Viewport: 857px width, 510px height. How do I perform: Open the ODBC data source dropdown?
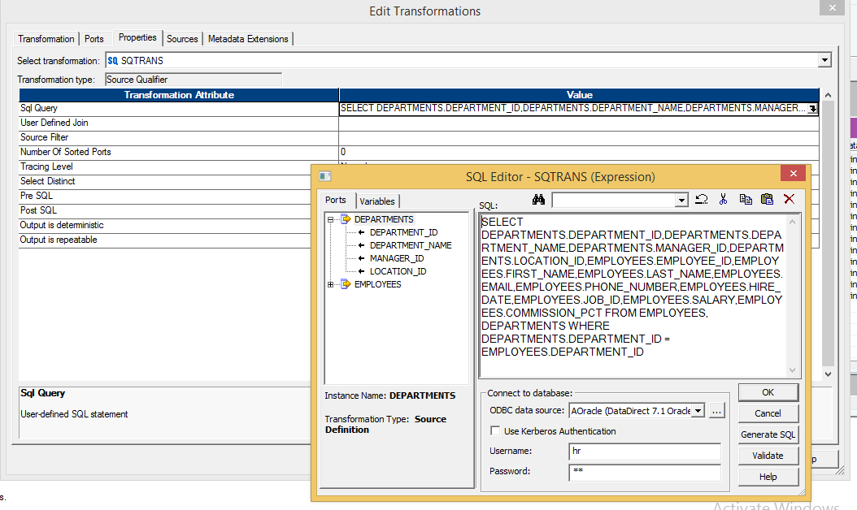pos(698,411)
